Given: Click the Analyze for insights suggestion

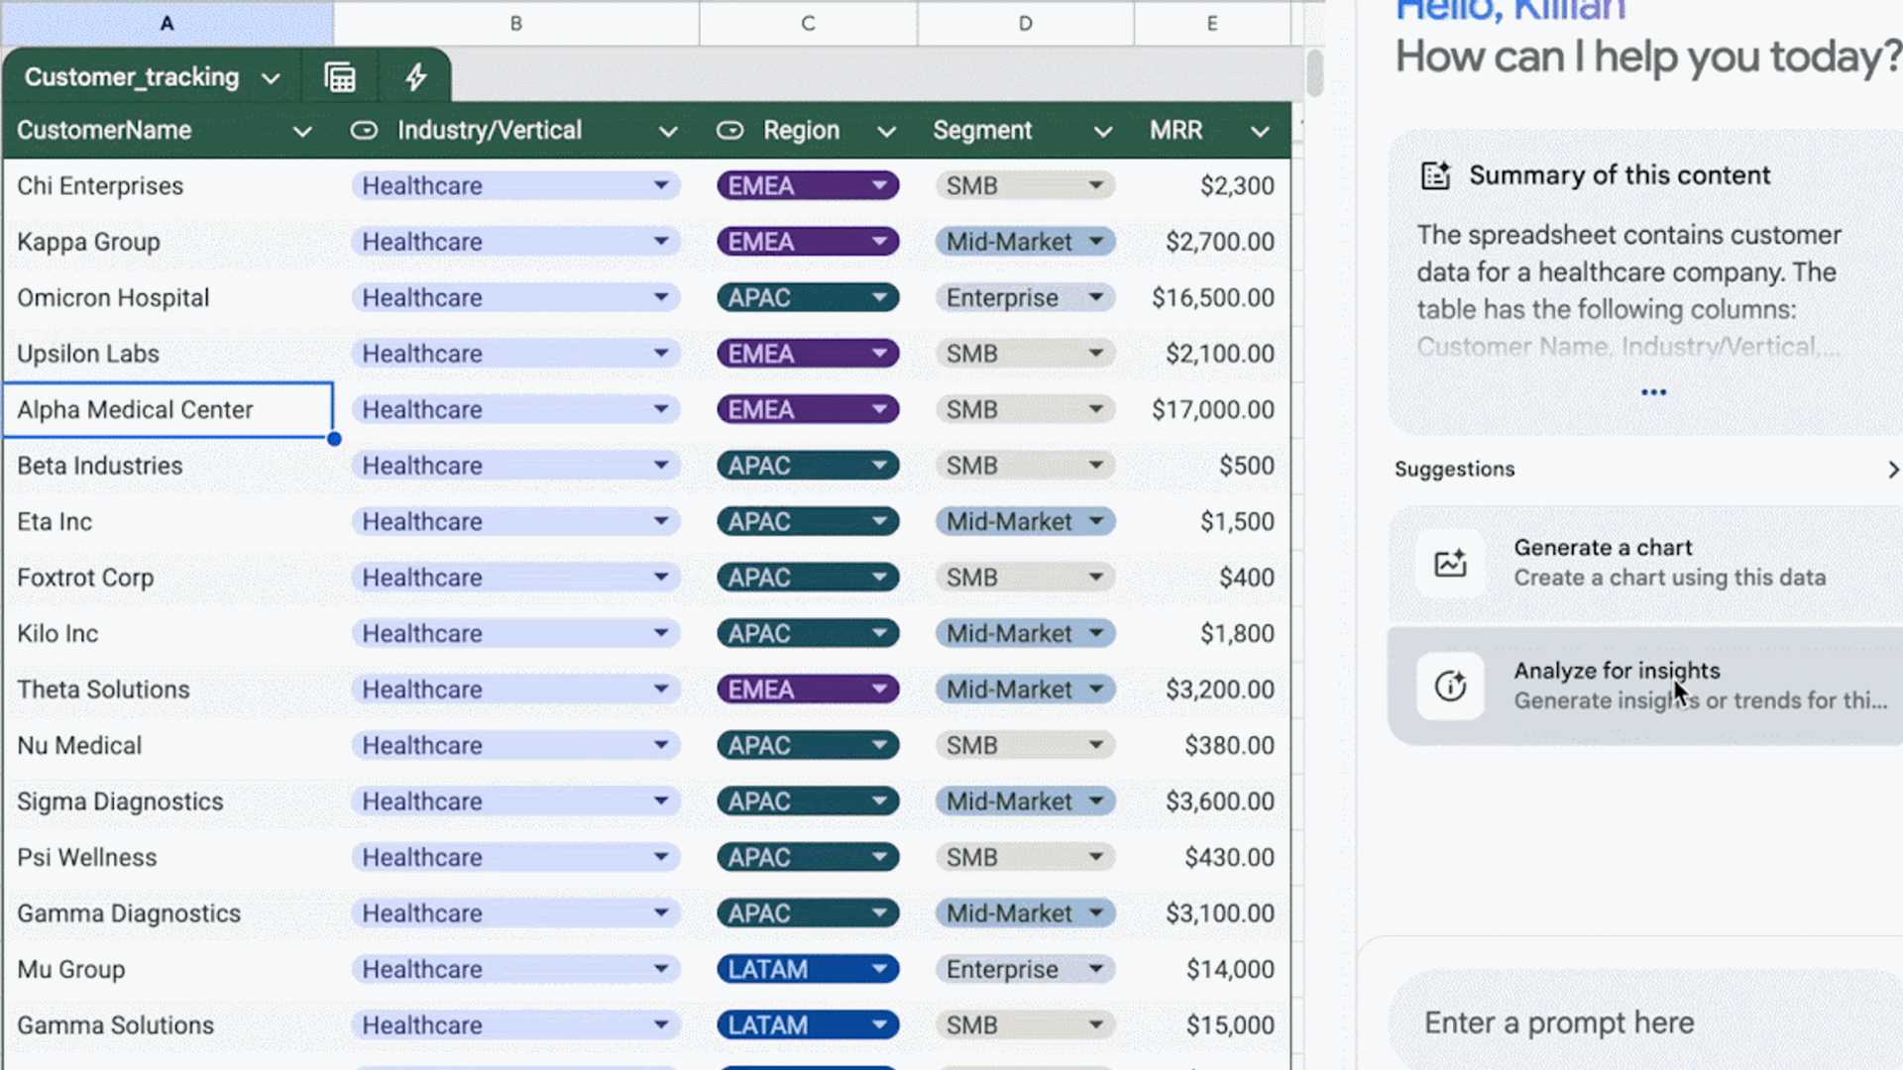Looking at the screenshot, I should pos(1645,686).
